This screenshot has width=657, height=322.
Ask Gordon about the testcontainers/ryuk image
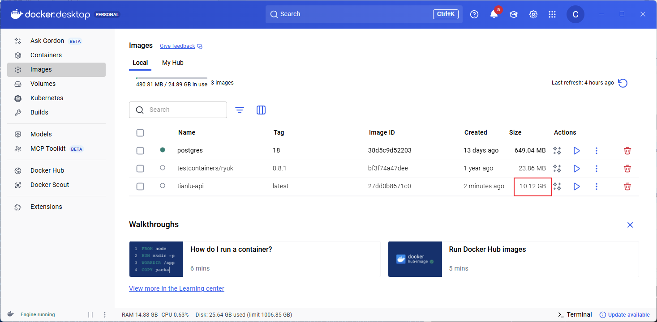[x=557, y=169]
